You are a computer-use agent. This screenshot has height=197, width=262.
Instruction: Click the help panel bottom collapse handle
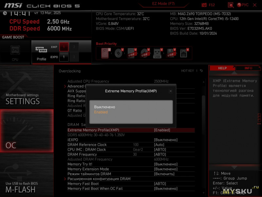click(x=234, y=167)
